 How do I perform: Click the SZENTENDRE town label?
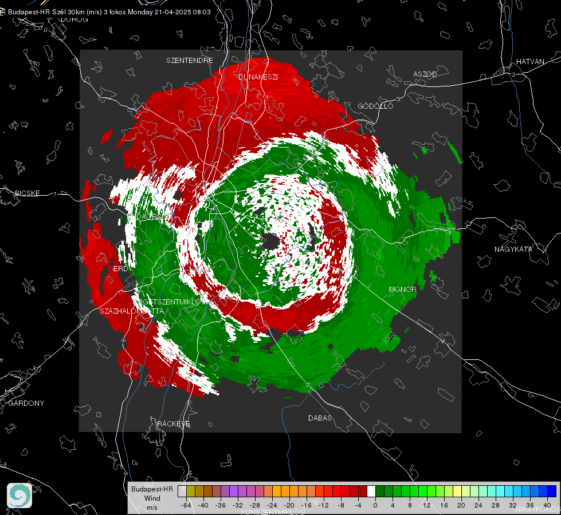click(190, 61)
